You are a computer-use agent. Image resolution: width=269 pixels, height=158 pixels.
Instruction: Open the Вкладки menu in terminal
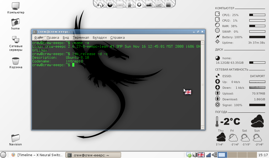(x=100, y=37)
